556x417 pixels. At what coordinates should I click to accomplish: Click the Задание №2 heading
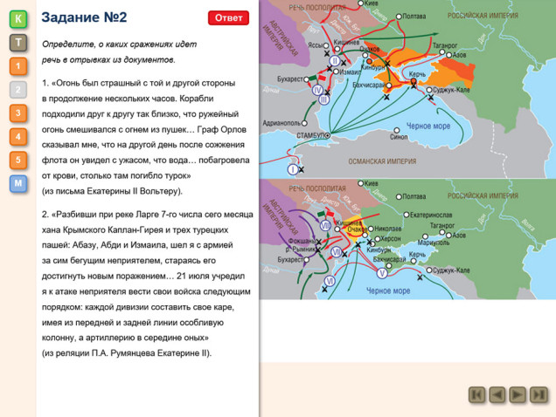(84, 17)
